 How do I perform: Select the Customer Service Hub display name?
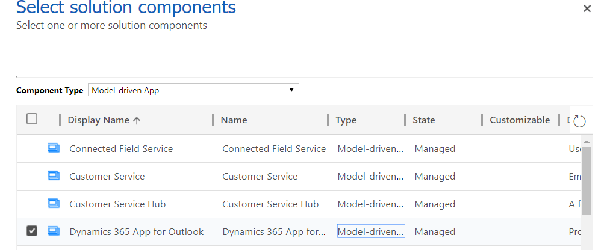[x=117, y=204]
